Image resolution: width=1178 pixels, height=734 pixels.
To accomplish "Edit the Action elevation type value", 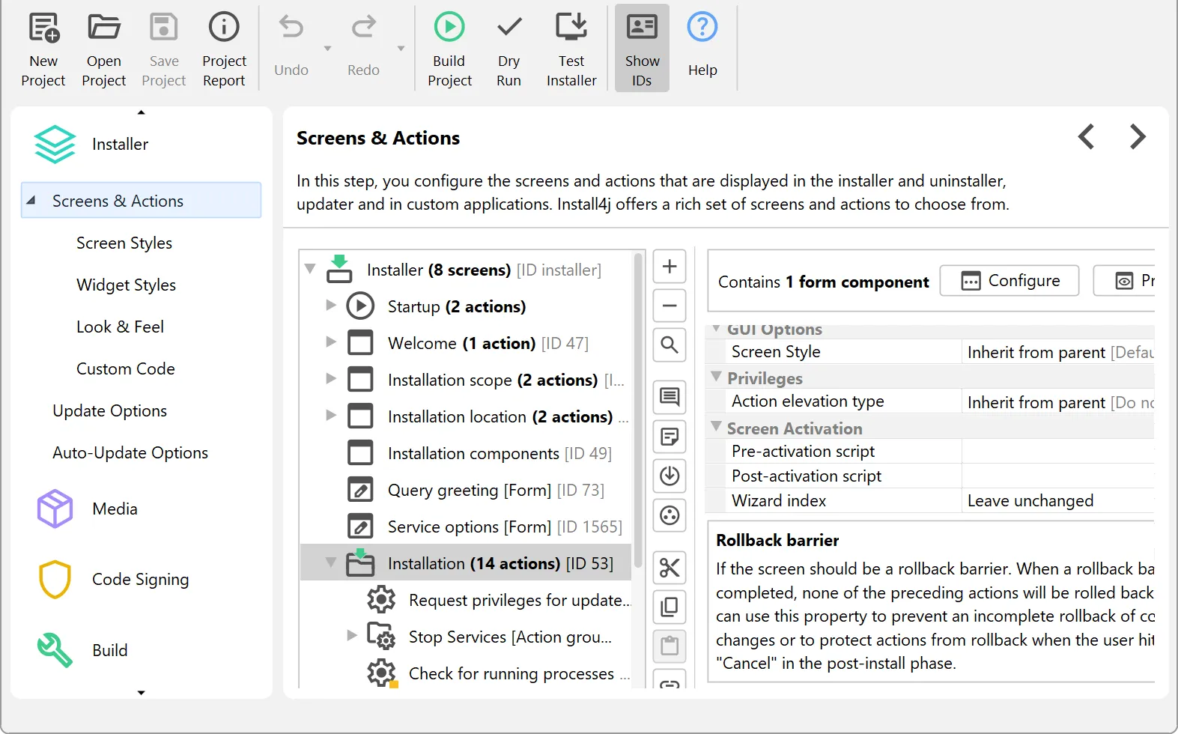I will coord(1058,402).
